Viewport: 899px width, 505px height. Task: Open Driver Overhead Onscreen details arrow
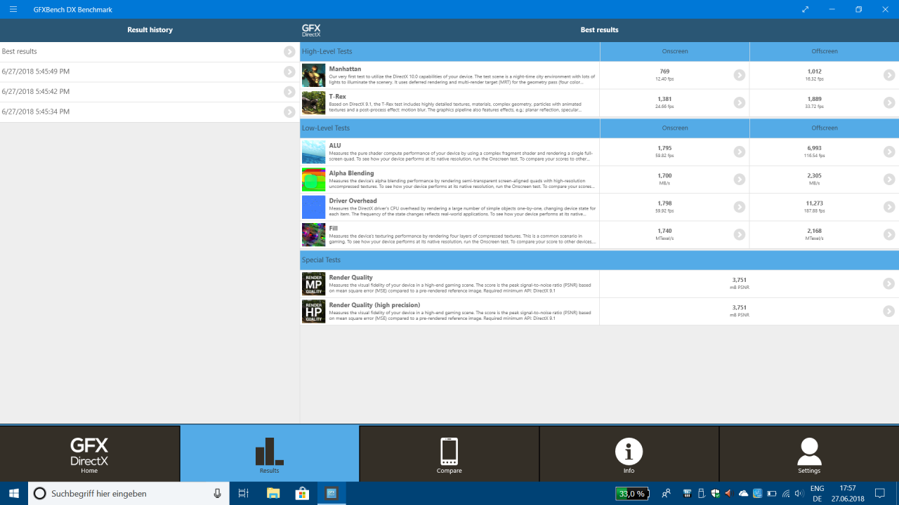coord(740,207)
